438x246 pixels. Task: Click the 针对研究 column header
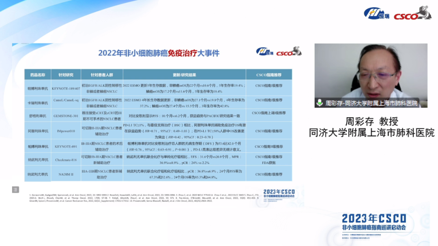pos(65,75)
